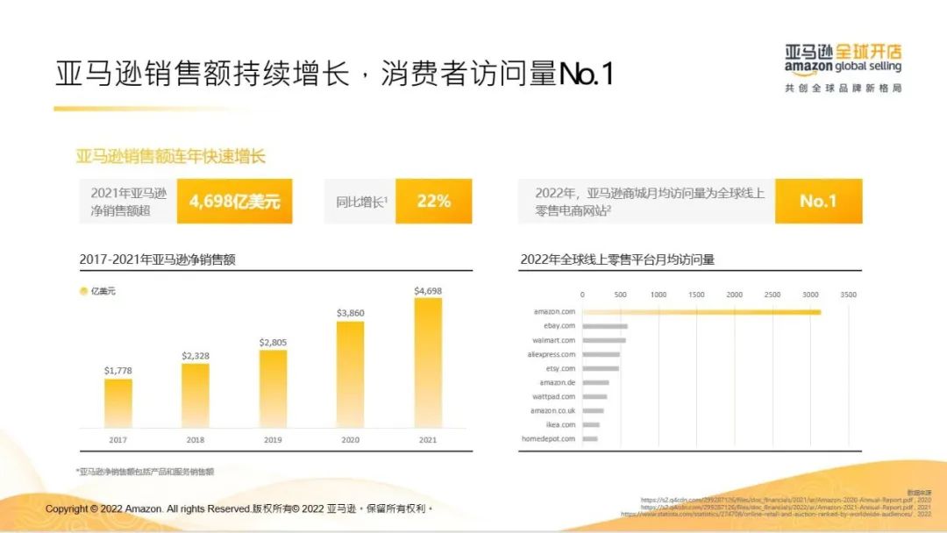Click the 2021 year axis label

tap(428, 440)
